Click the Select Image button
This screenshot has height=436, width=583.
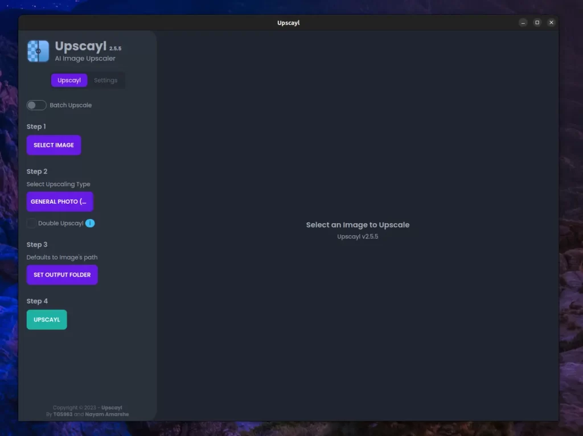pyautogui.click(x=54, y=145)
